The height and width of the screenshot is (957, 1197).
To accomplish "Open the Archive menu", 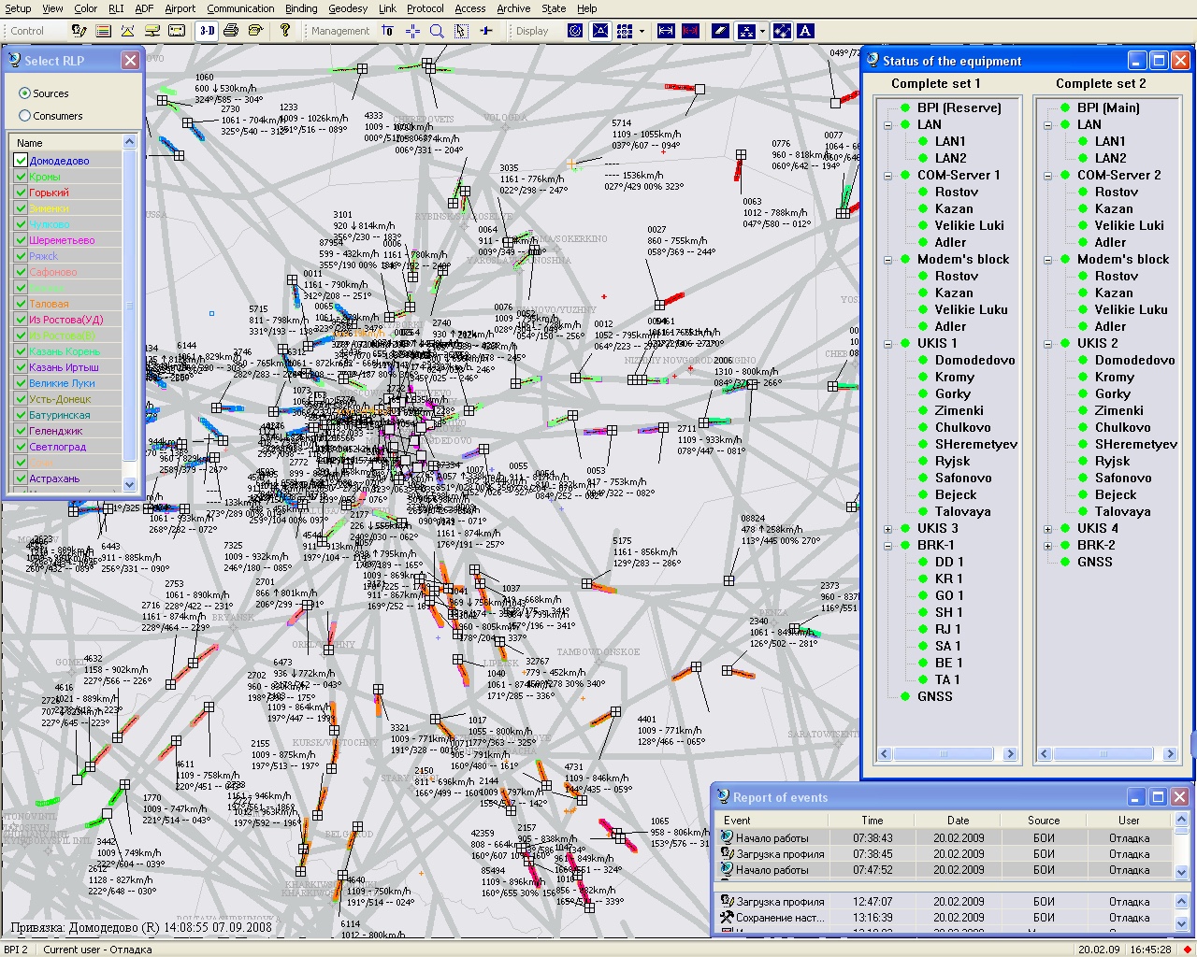I will [513, 8].
